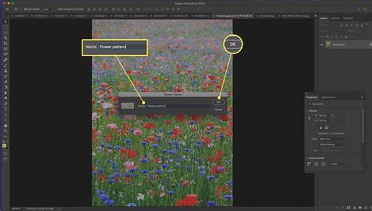
Task: Set canvas to portrait orientation
Action: (x=321, y=127)
